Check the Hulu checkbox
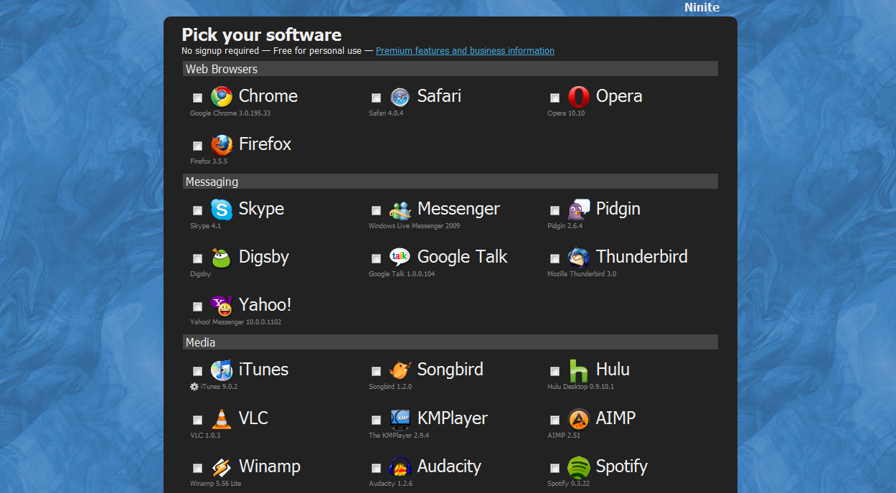896x493 pixels. pyautogui.click(x=555, y=371)
